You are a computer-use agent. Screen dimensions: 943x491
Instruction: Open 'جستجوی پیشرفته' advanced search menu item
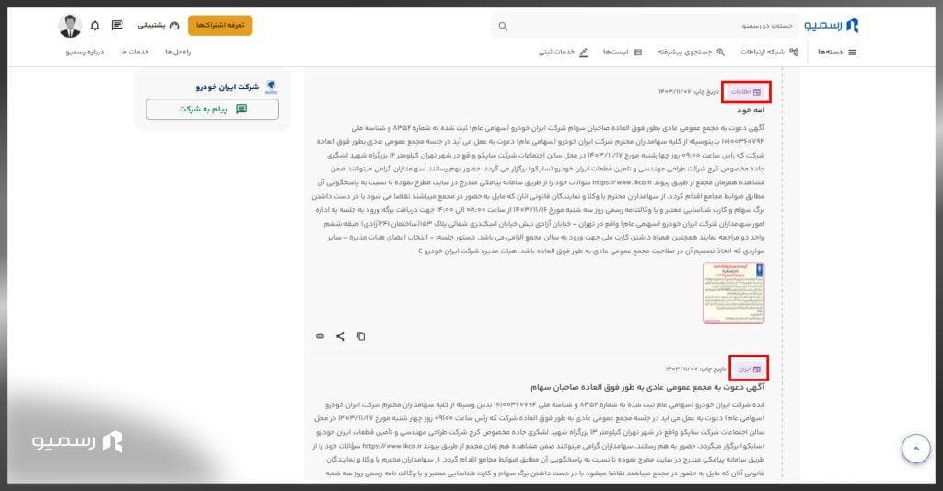click(x=691, y=53)
